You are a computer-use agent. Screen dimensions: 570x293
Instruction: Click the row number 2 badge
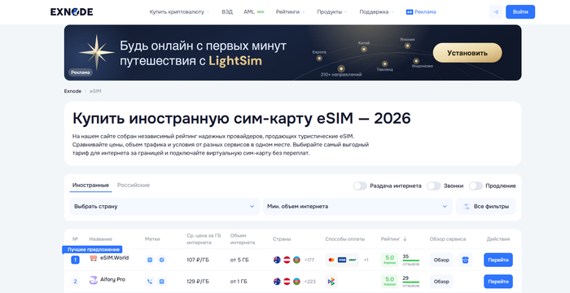coord(75,282)
